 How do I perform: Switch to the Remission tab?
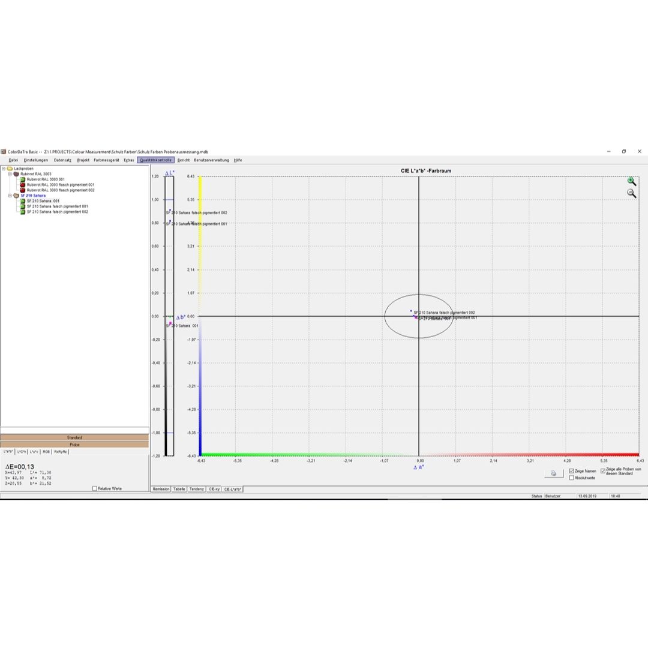point(162,489)
